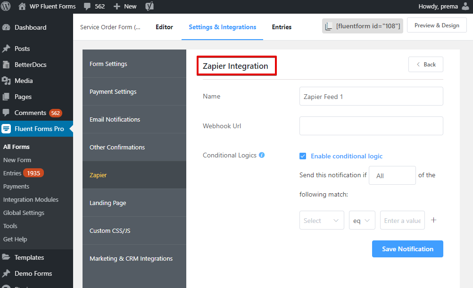
Task: Click the Comments speech bubble icon in sidebar
Action: point(6,113)
